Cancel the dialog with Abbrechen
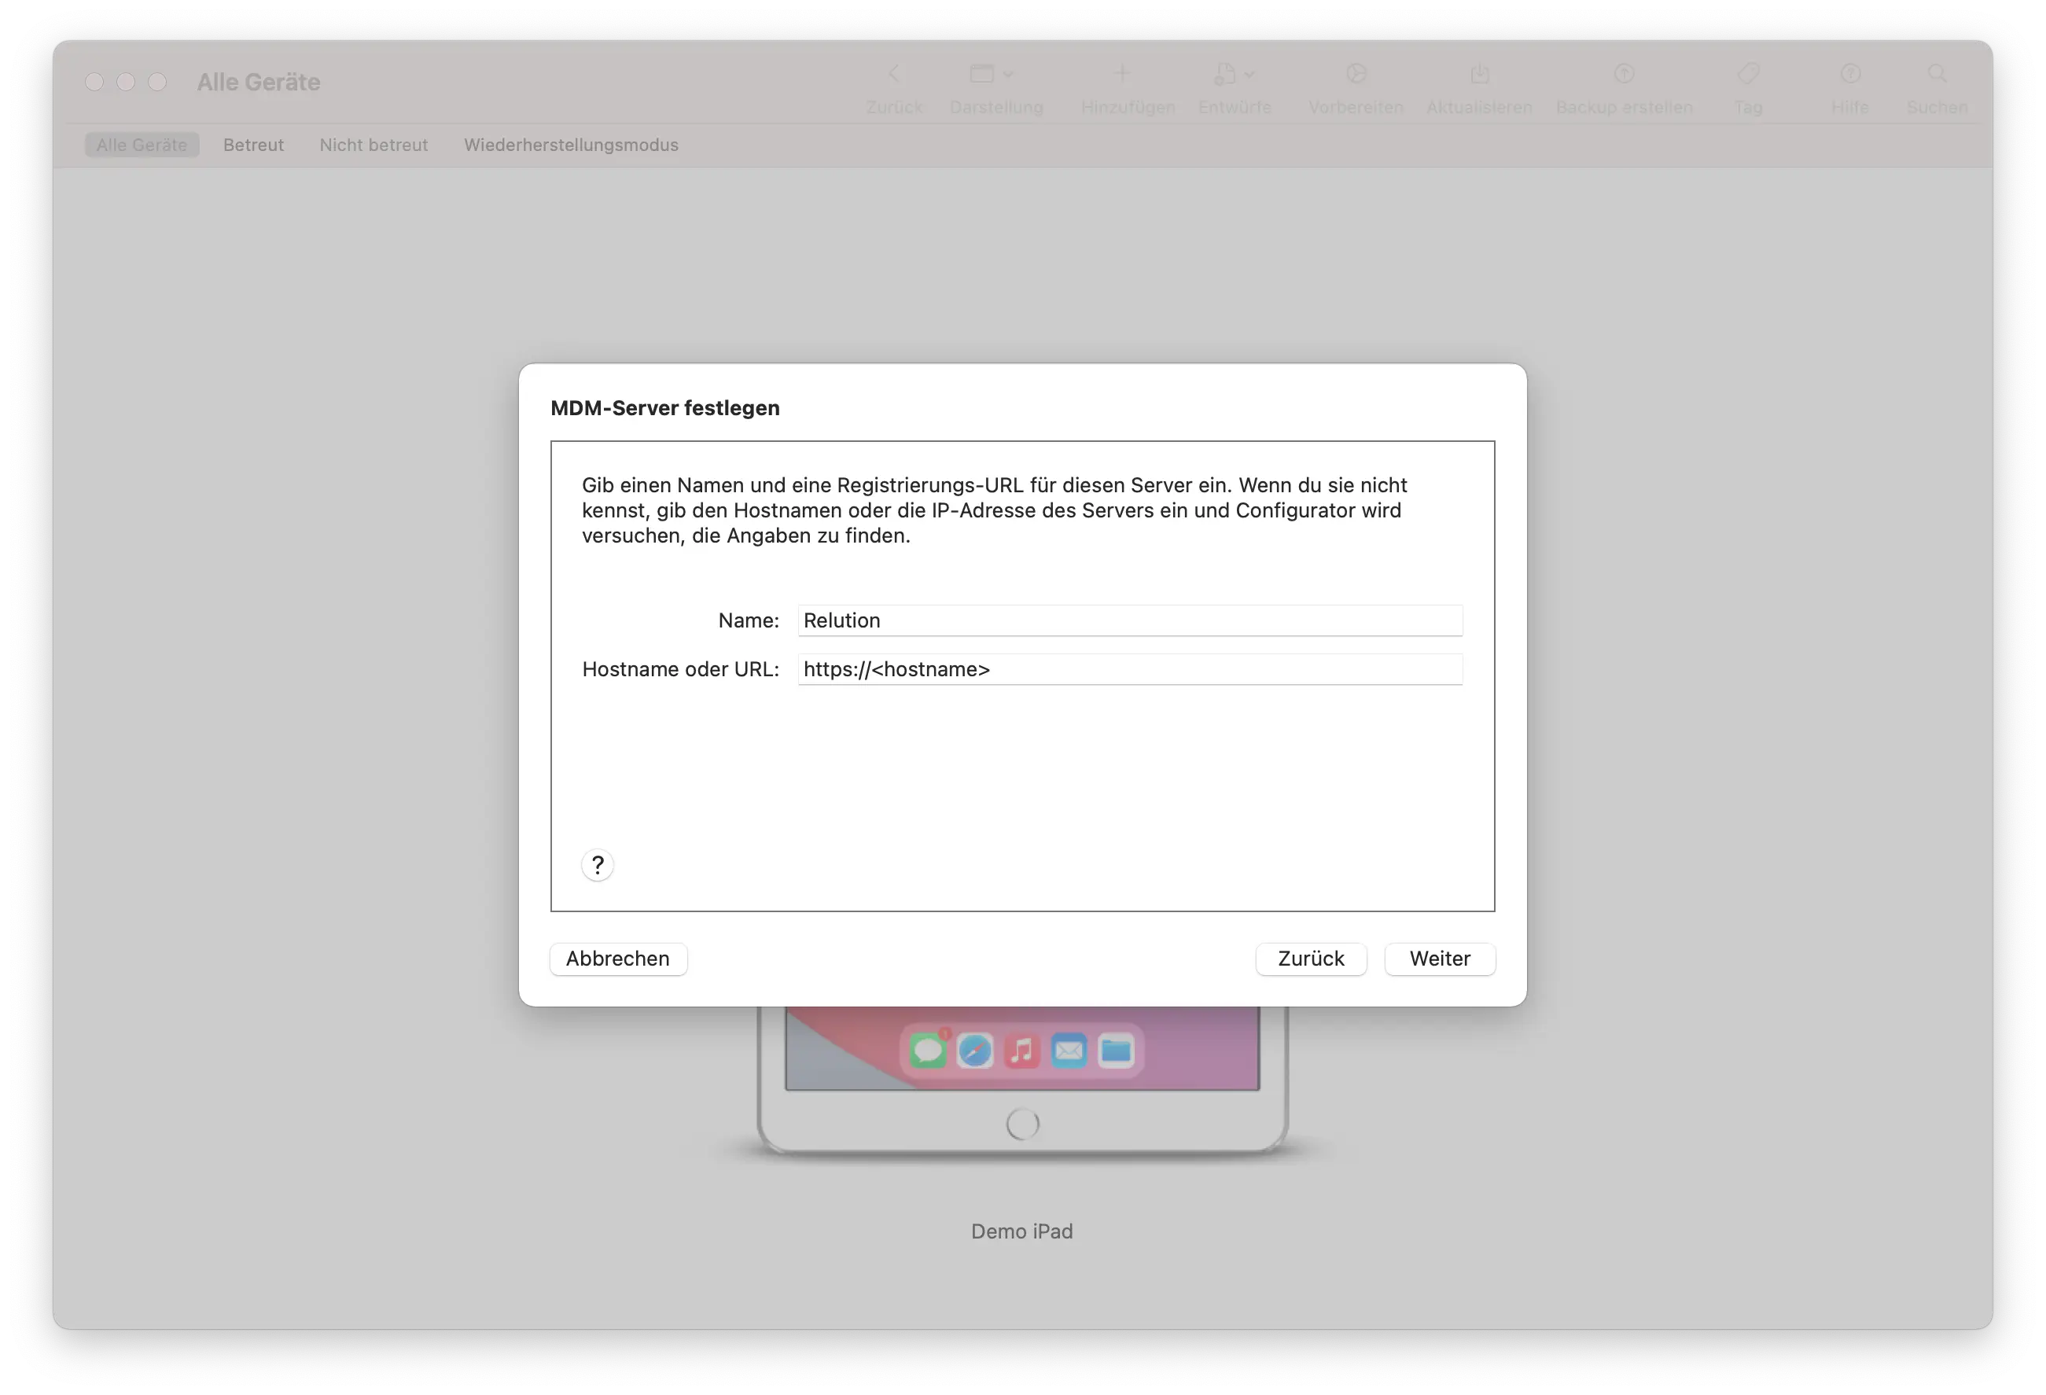This screenshot has height=1395, width=2046. pyautogui.click(x=618, y=959)
